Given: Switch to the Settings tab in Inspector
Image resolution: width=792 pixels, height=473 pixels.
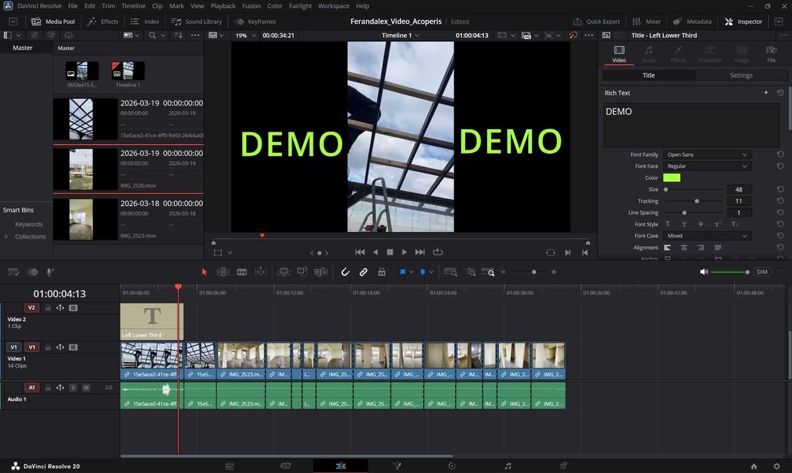Looking at the screenshot, I should tap(741, 75).
